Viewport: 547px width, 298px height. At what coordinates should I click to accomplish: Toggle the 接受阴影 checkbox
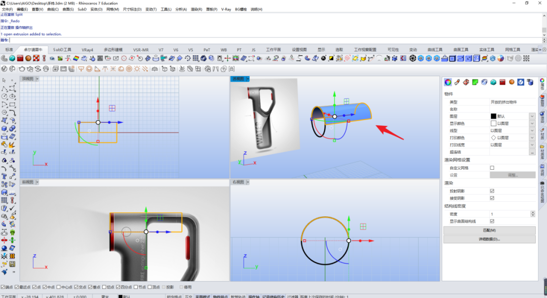(x=492, y=198)
